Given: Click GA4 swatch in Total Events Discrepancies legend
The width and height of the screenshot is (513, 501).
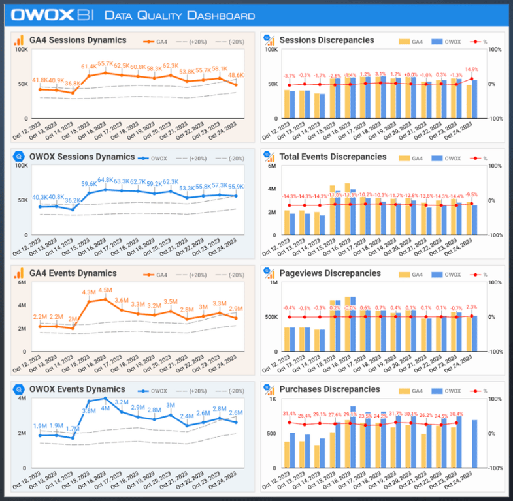Looking at the screenshot, I should (x=404, y=159).
